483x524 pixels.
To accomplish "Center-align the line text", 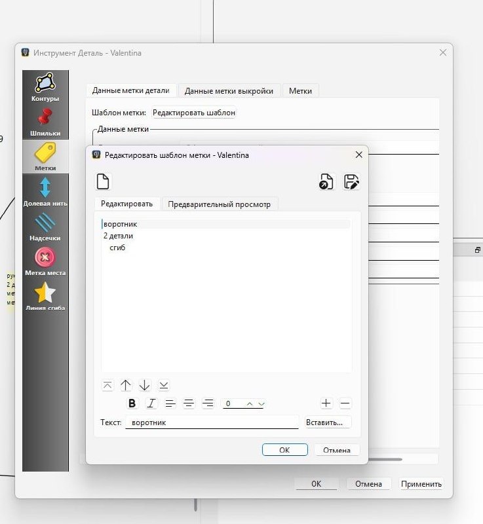I will coord(189,403).
